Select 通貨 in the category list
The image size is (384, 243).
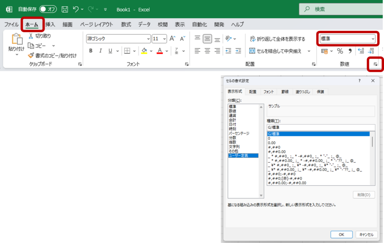click(x=233, y=116)
